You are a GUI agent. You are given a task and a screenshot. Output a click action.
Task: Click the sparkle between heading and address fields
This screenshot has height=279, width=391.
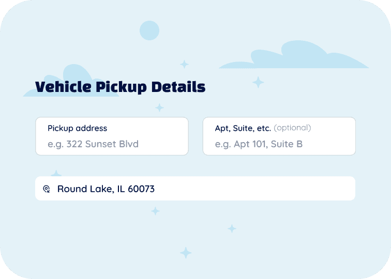point(159,107)
